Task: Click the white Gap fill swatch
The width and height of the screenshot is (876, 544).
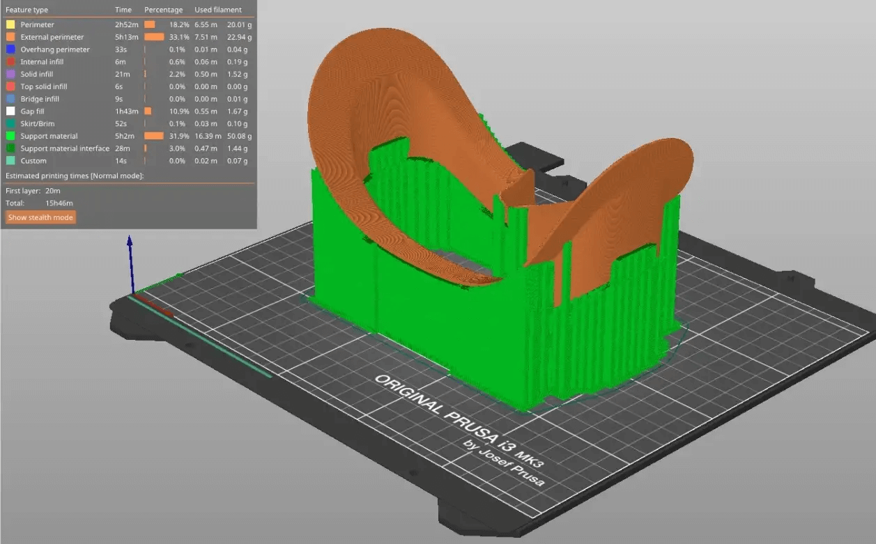Action: click(10, 111)
